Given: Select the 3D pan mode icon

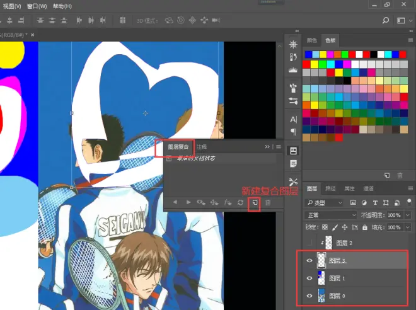Looking at the screenshot, I should click(x=192, y=20).
